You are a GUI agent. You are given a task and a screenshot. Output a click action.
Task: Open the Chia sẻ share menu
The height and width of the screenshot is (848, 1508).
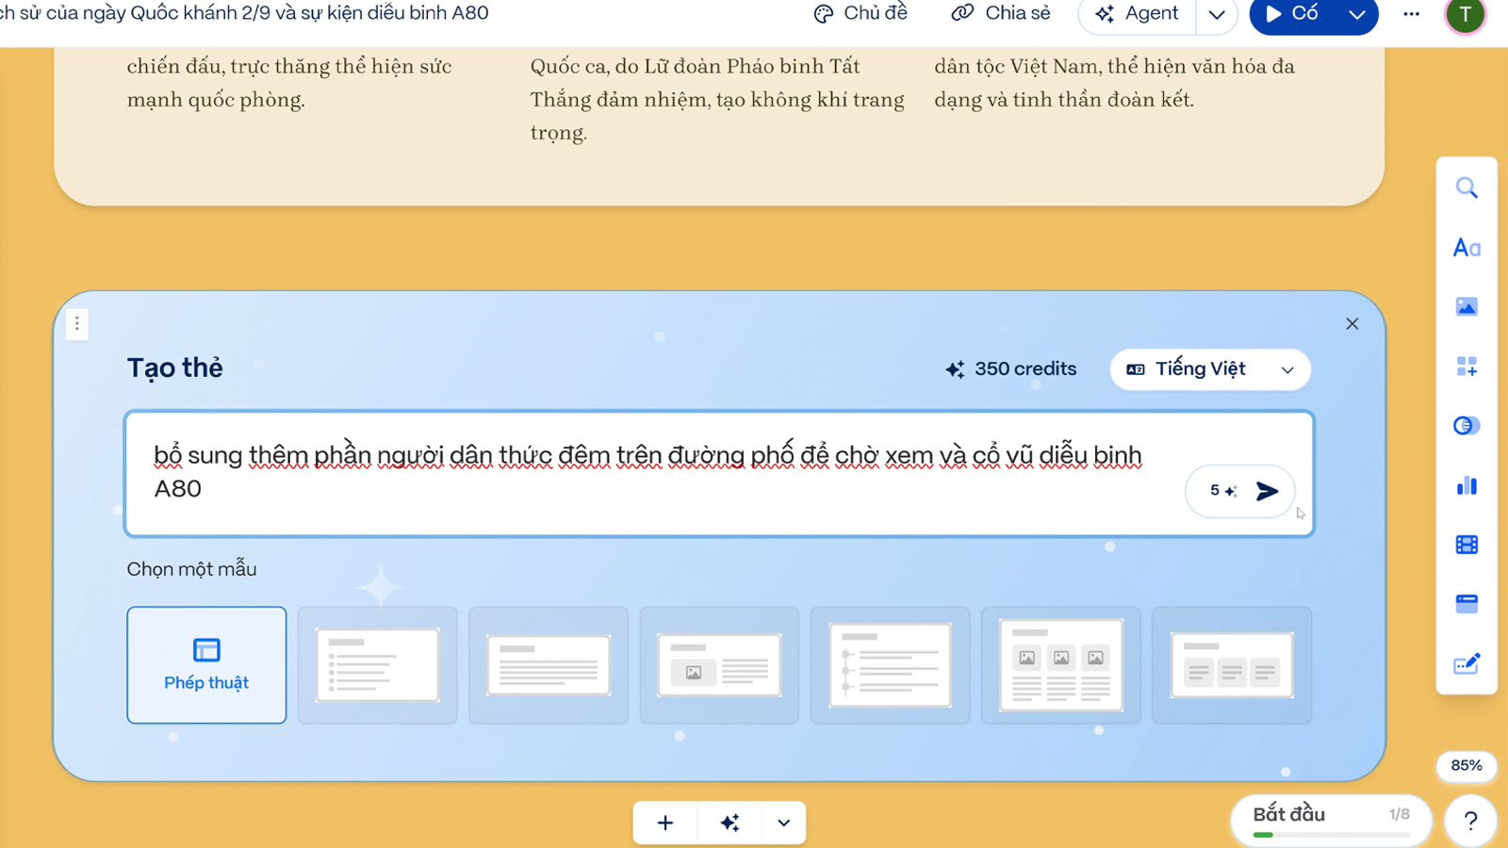tap(1001, 13)
